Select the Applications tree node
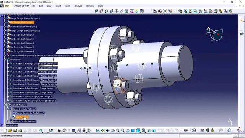Viewport: 245px width, 138px height. (12, 125)
